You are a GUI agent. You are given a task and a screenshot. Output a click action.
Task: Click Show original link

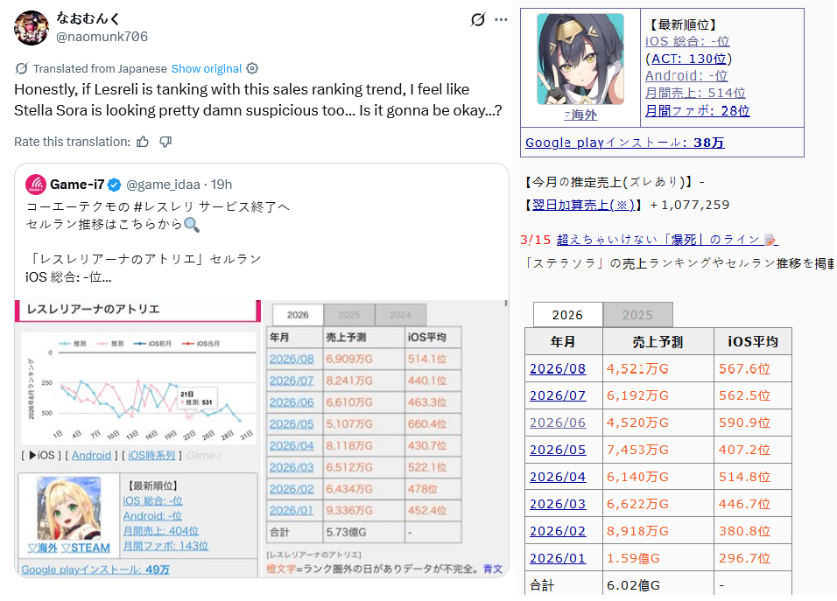[206, 69]
